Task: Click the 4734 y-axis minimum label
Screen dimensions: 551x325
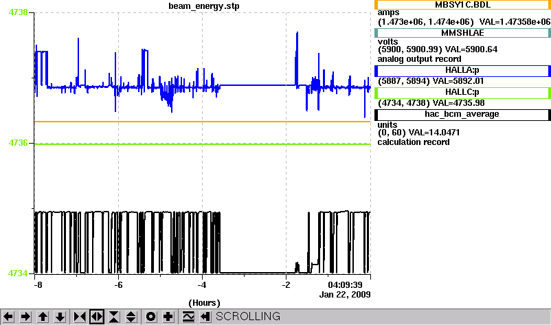Action: click(18, 273)
